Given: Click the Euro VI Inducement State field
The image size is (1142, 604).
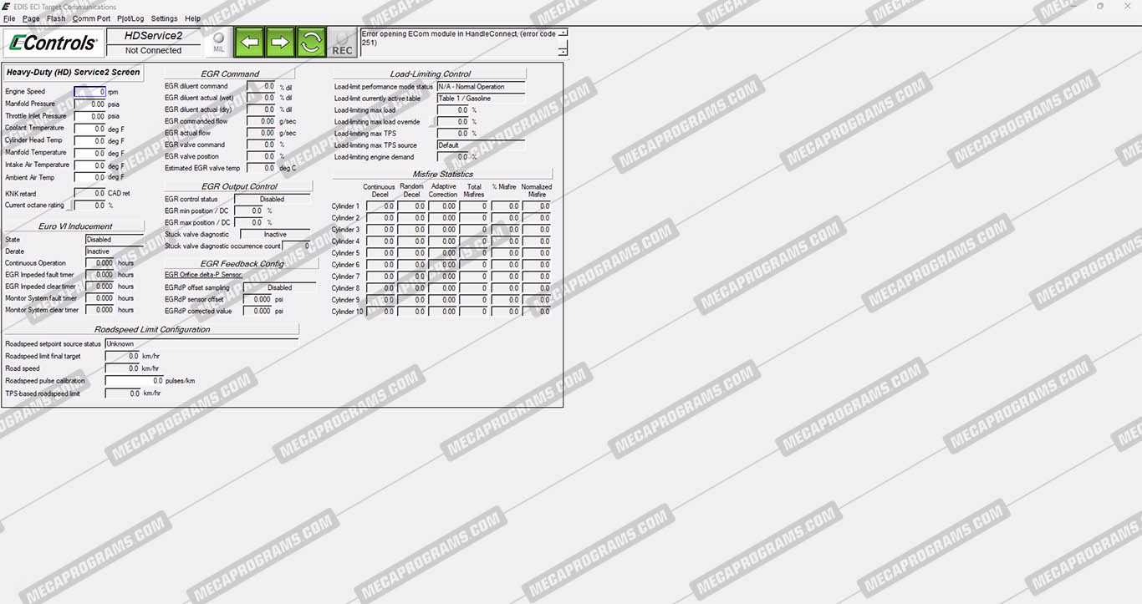Looking at the screenshot, I should 114,240.
